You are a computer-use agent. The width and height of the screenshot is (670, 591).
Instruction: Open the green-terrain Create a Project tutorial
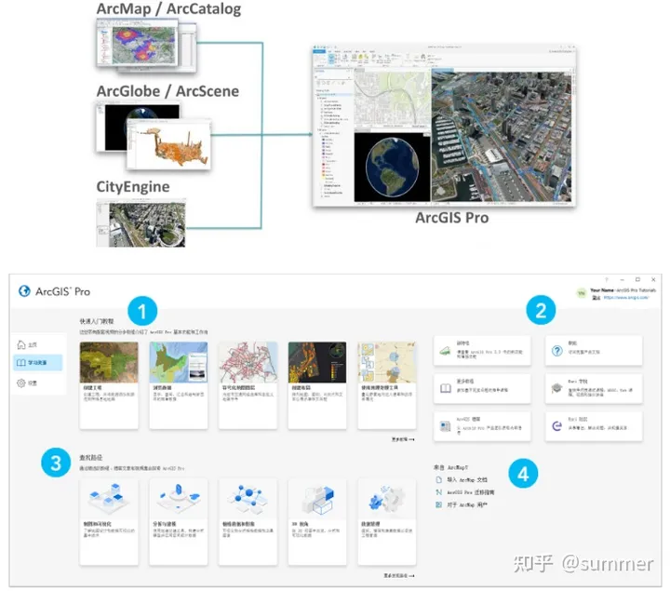(109, 385)
